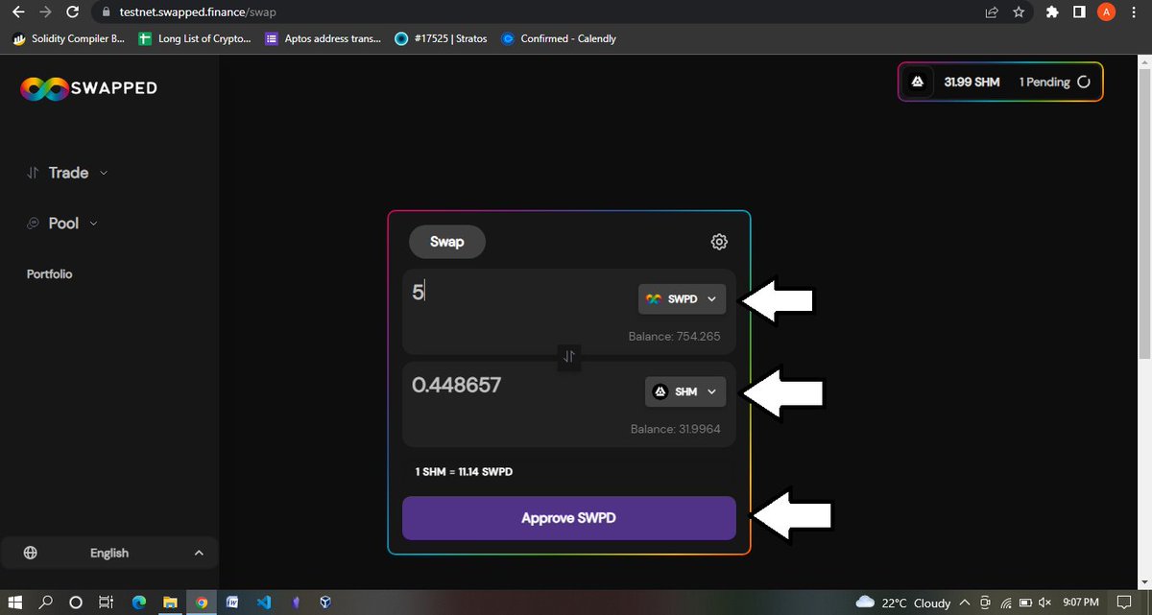This screenshot has width=1152, height=615.
Task: Open the Chrome three-dot menu
Action: [x=1134, y=12]
